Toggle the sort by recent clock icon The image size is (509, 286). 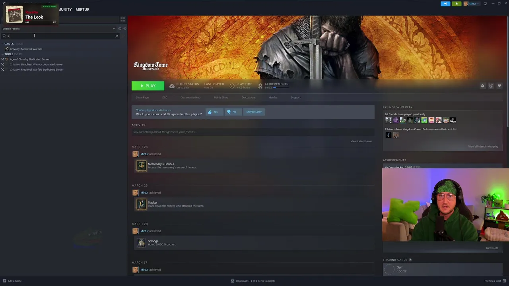coord(119,29)
